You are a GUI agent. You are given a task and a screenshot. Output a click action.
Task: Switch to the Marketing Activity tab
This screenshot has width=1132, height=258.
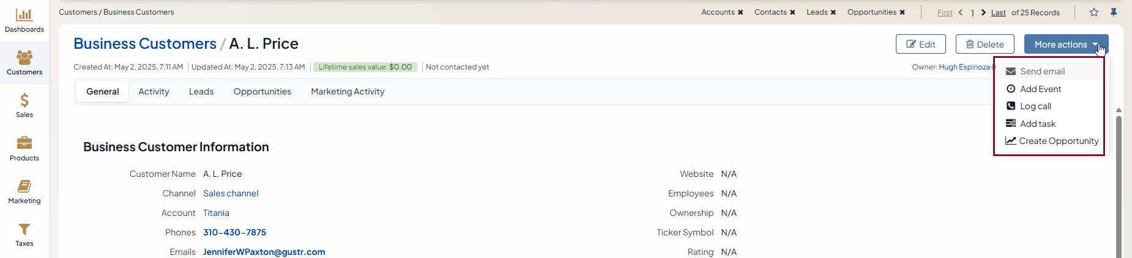coord(348,91)
